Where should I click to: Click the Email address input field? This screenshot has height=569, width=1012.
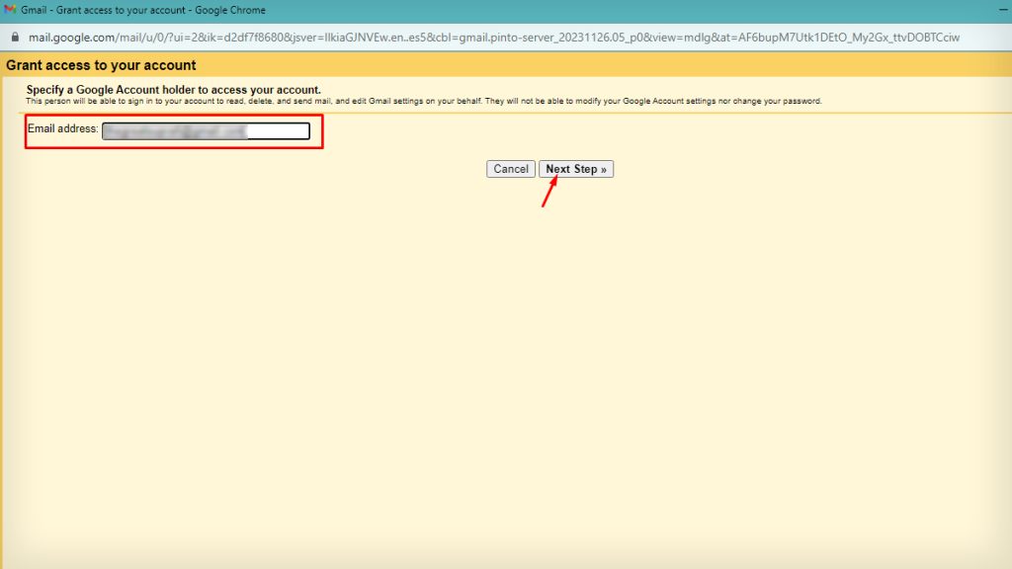206,131
